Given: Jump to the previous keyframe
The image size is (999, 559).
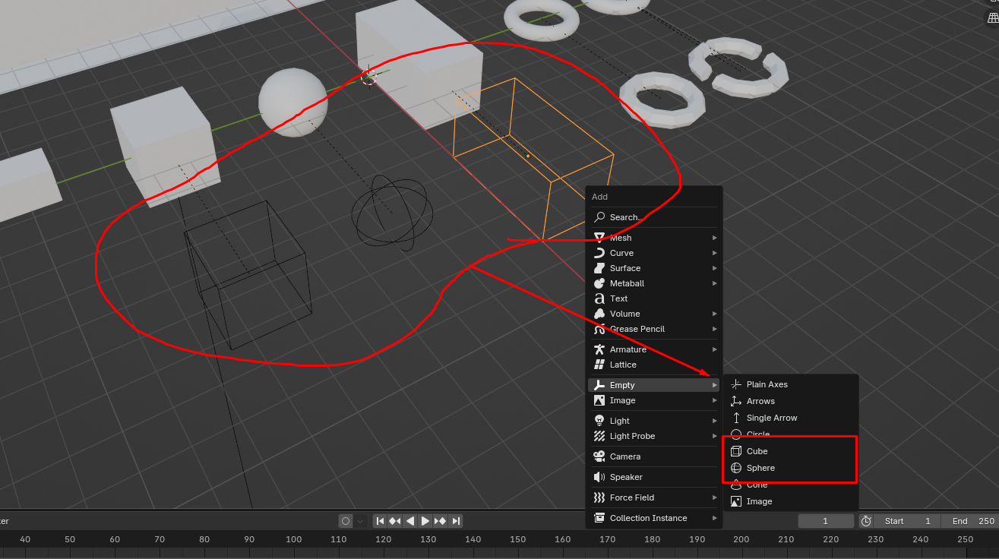Looking at the screenshot, I should tap(395, 521).
